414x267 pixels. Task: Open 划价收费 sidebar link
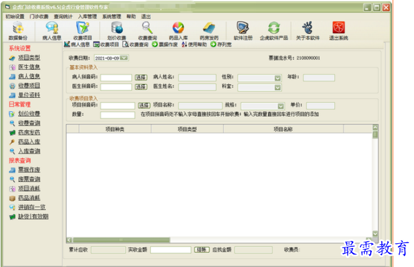pyautogui.click(x=29, y=114)
